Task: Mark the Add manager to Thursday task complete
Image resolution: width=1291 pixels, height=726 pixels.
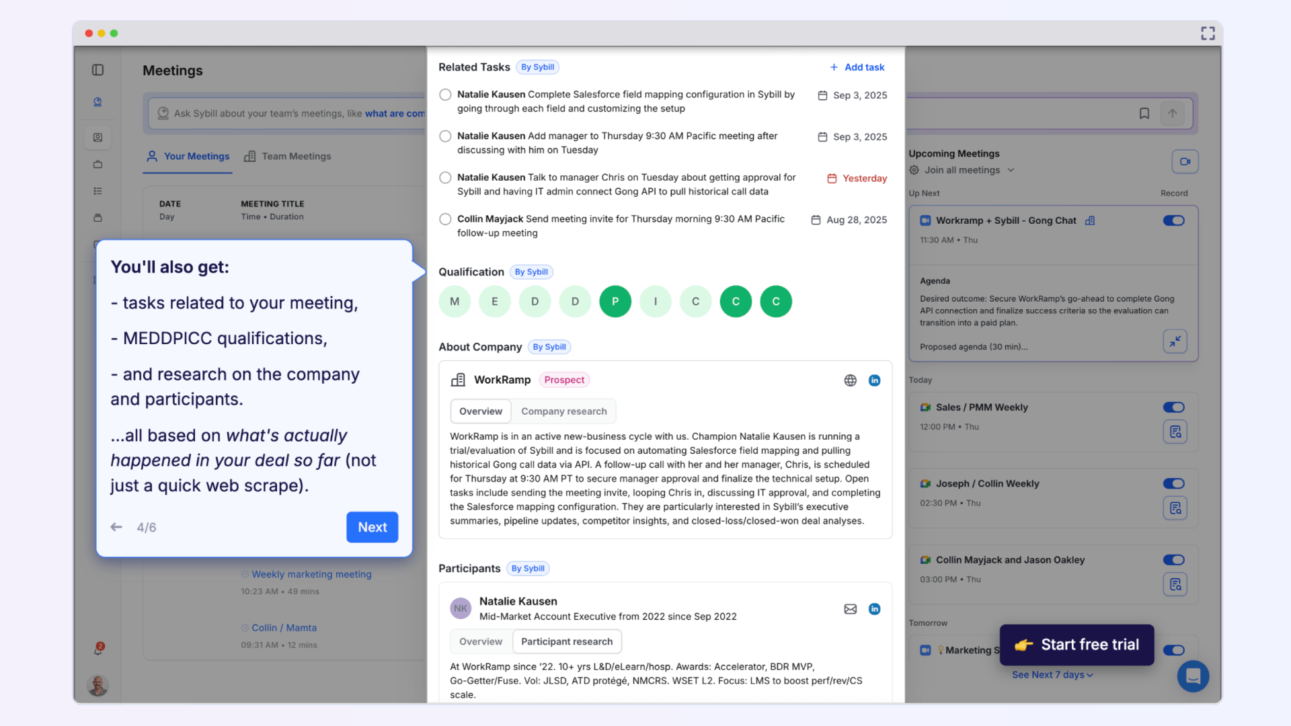Action: 445,136
